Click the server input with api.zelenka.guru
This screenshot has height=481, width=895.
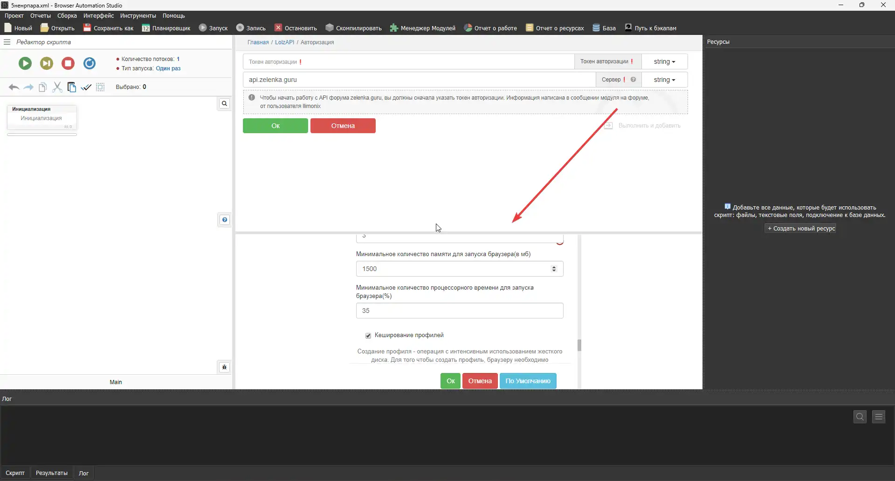coord(419,80)
